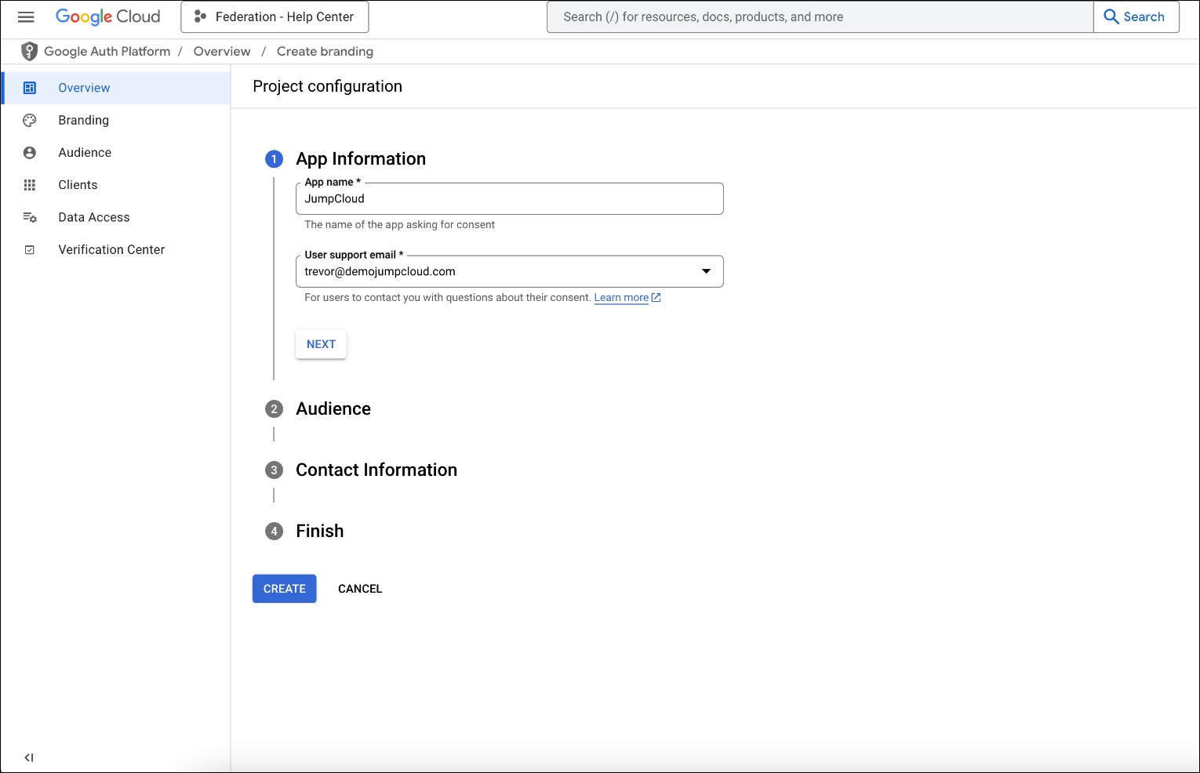The image size is (1200, 773).
Task: Open the Federation - Help Center project picker
Action: tap(275, 16)
